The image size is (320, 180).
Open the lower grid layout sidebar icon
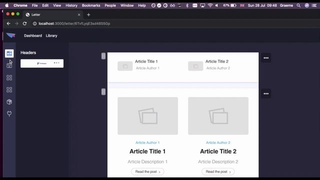(9, 89)
